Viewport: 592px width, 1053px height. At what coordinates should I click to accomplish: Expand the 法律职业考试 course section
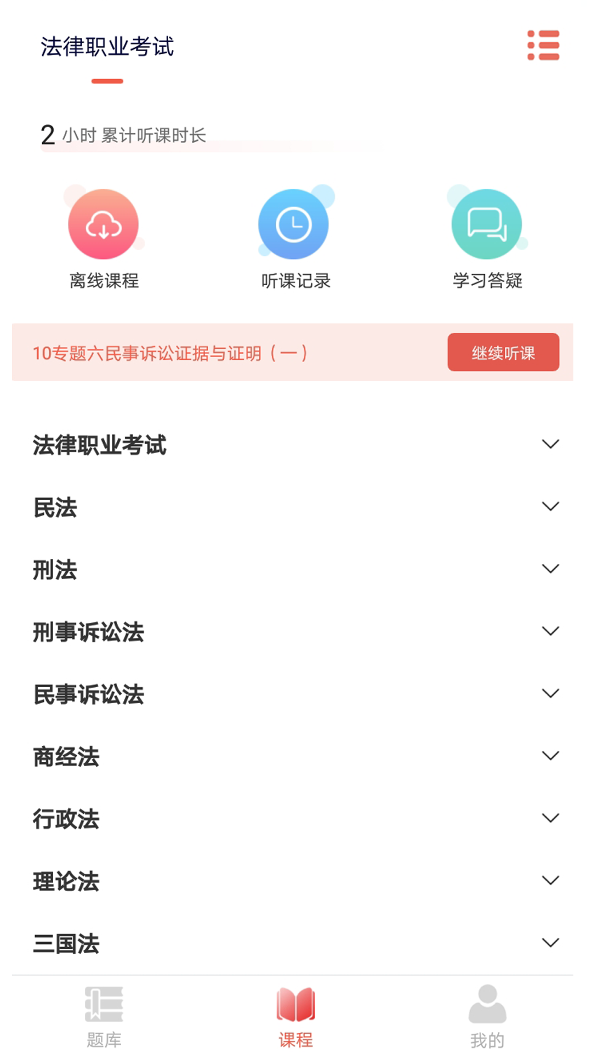click(x=550, y=444)
